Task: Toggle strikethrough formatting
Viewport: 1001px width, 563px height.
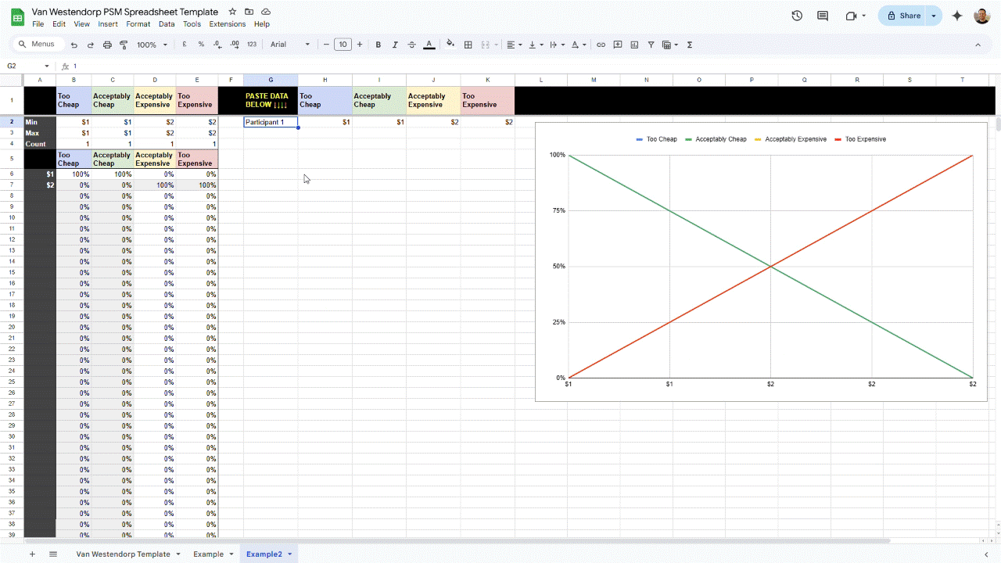Action: tap(411, 45)
